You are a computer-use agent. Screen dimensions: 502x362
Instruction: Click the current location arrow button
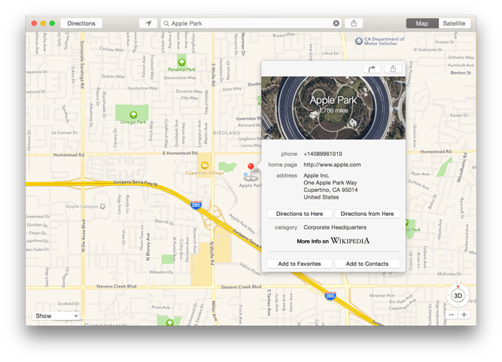click(148, 23)
